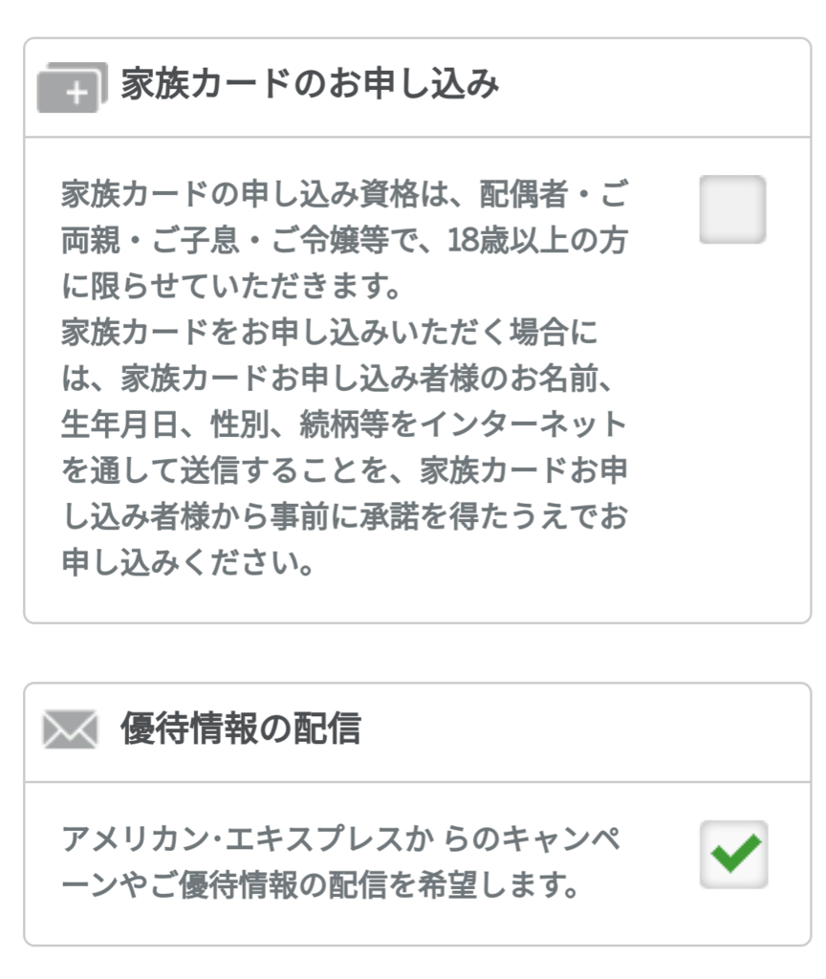Click the line ending 配信を希望します。
Viewport: 826px width, 979px height.
coord(321,886)
